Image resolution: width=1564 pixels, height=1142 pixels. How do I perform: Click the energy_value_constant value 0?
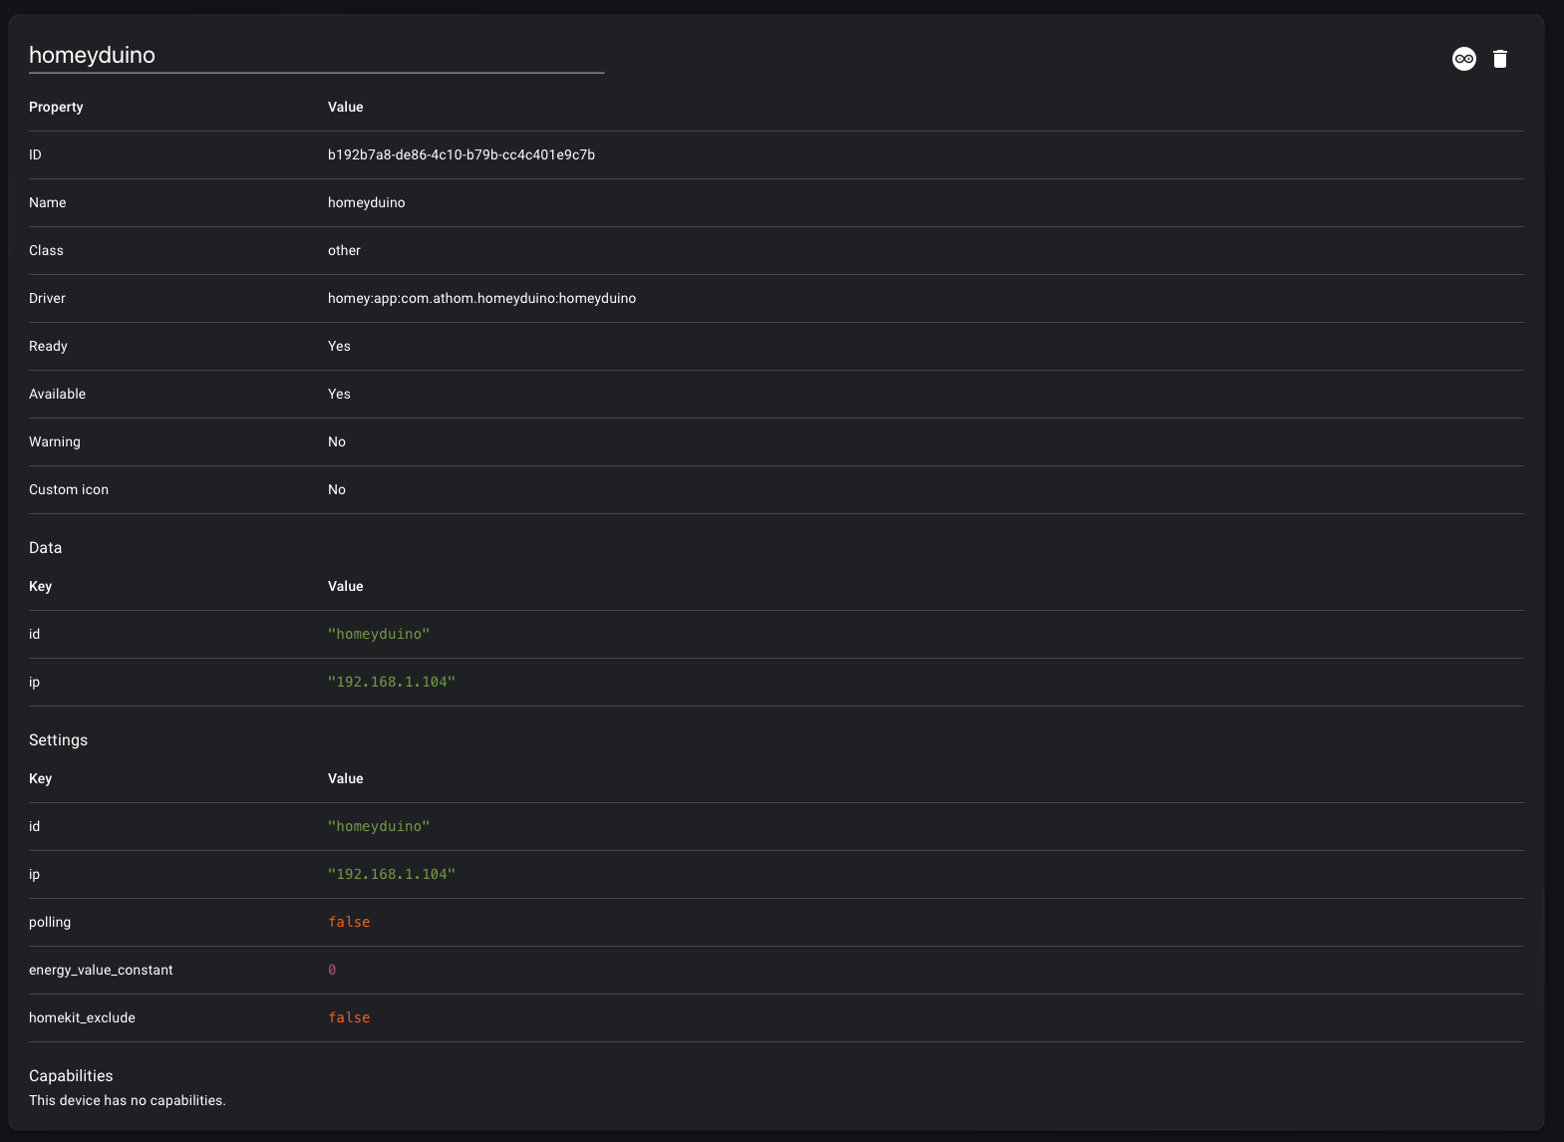point(332,970)
